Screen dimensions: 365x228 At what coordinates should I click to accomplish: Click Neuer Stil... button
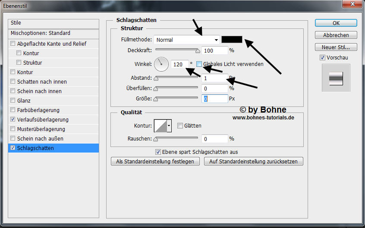click(x=336, y=47)
